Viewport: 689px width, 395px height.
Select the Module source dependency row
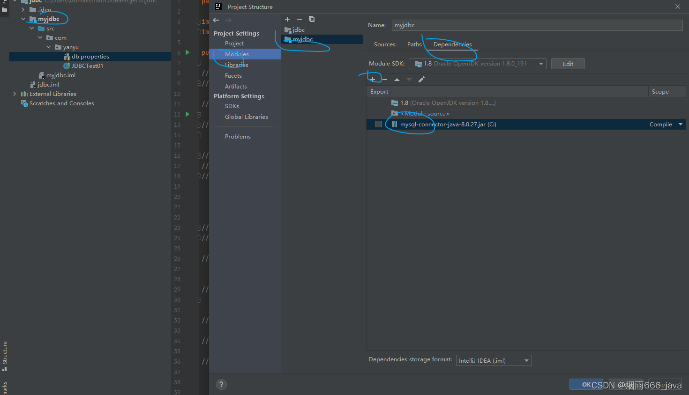(x=526, y=114)
